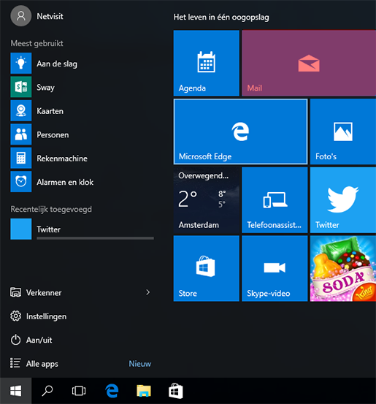The height and width of the screenshot is (404, 376).
Task: Click the Aan/uit label
Action: (39, 340)
